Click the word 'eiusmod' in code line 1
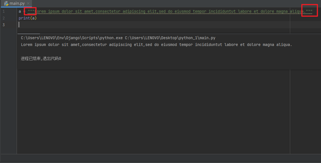Image resolution: width=321 pixels, height=163 pixels. coord(183,12)
